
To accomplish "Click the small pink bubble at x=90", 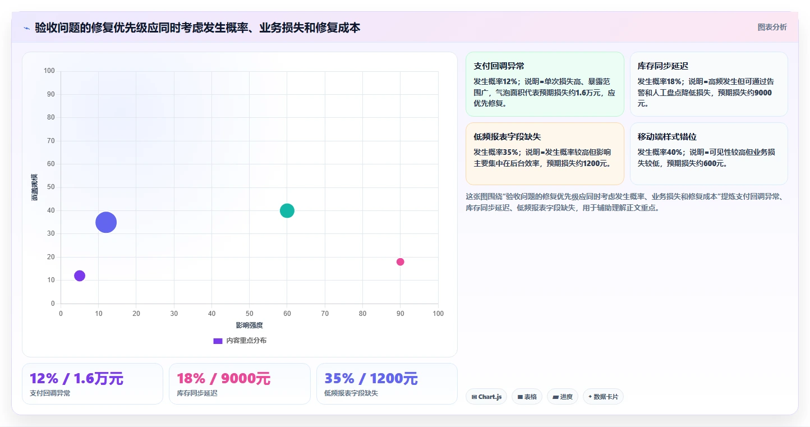I will pyautogui.click(x=400, y=261).
